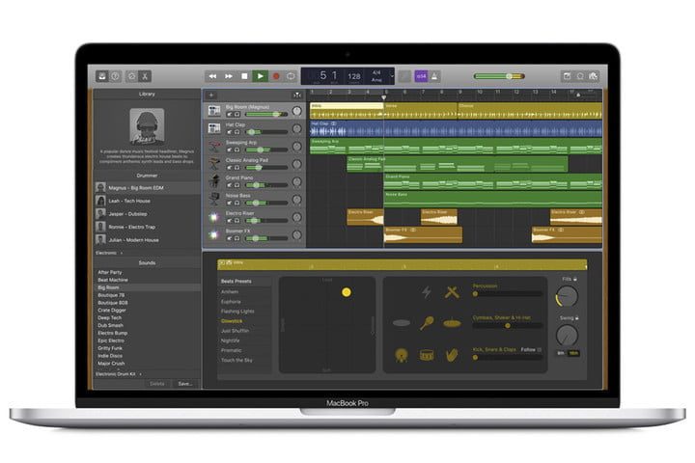Image resolution: width=695 pixels, height=463 pixels.
Task: Select the Electro Riser track icon
Action: click(x=214, y=217)
